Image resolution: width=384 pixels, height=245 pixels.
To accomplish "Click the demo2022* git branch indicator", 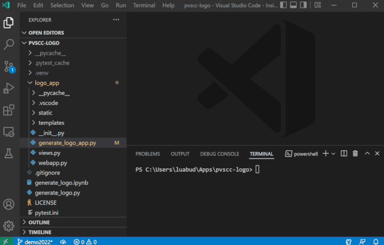I will click(35, 242).
